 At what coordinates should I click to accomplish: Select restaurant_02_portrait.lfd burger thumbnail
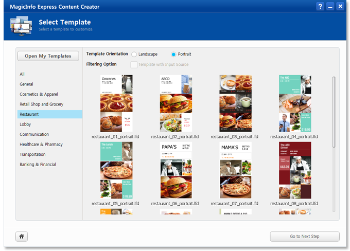pyautogui.click(x=176, y=103)
